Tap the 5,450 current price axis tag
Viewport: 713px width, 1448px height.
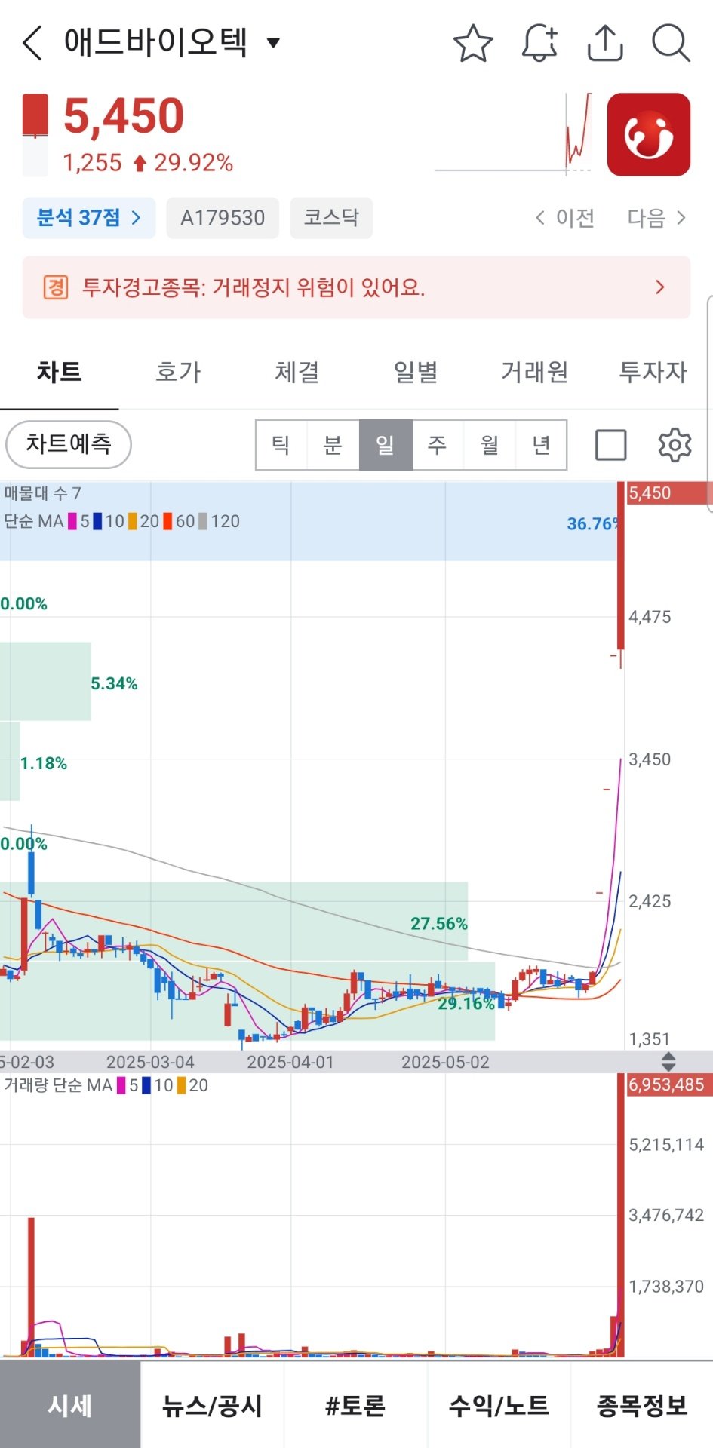[668, 493]
